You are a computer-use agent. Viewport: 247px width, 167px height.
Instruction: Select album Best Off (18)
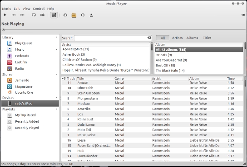tap(199, 65)
